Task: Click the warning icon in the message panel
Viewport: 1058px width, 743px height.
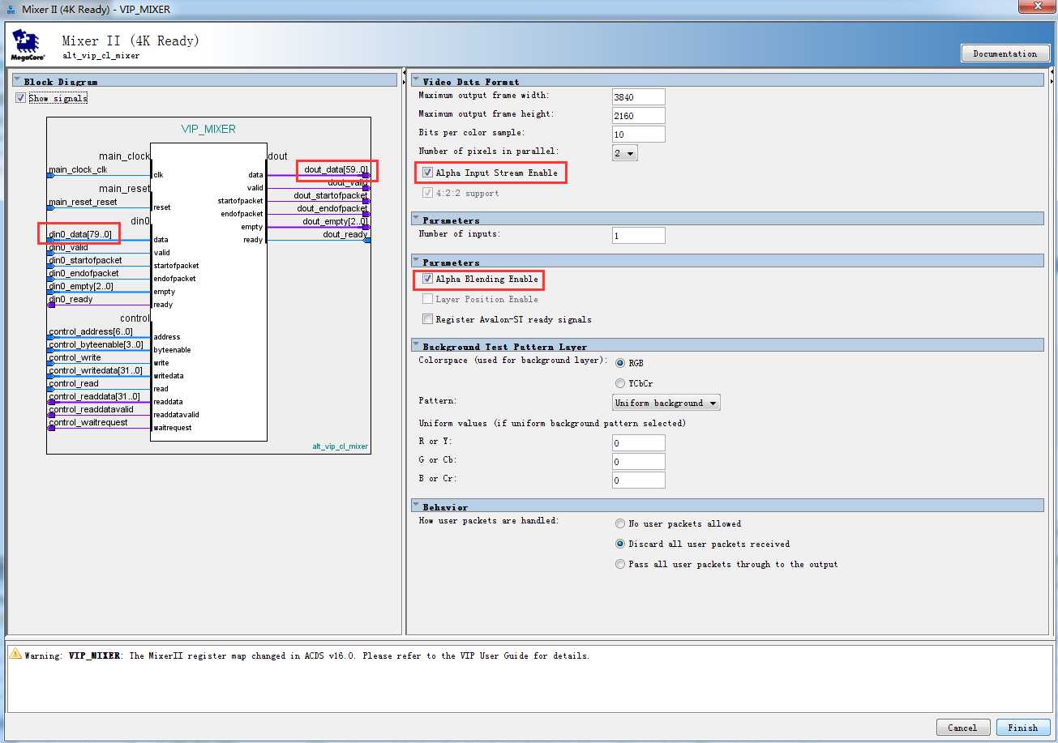Action: click(15, 654)
